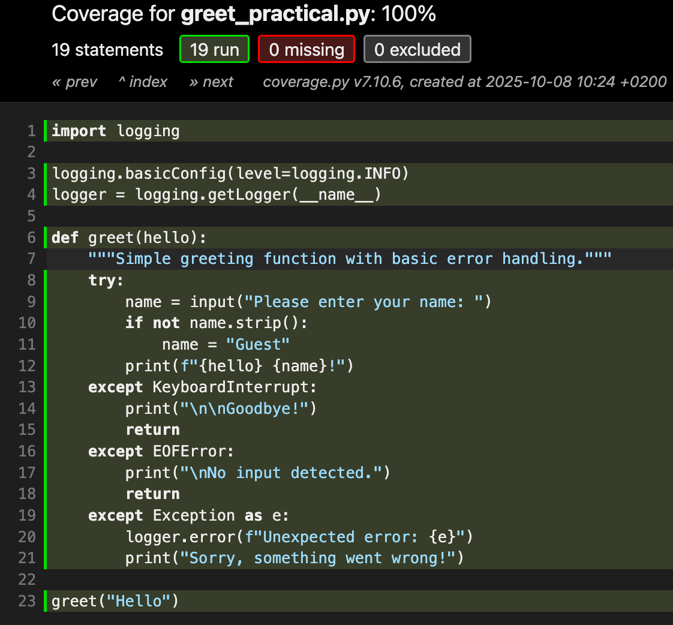Click line number 13 beside except KeyboardInterrupt
This screenshot has width=673, height=625.
28,387
